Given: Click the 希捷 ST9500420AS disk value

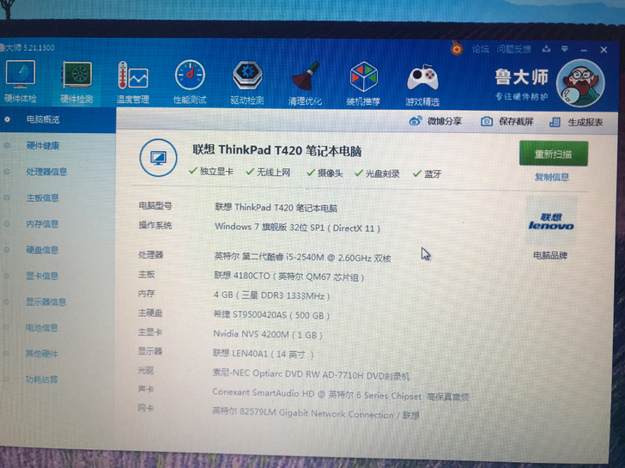Looking at the screenshot, I should [271, 315].
